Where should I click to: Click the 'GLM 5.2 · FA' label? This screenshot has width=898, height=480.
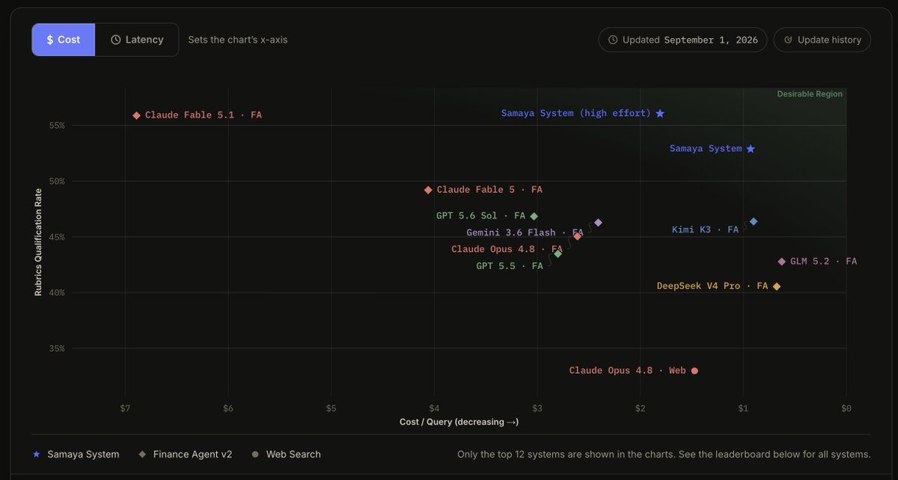[x=824, y=261]
